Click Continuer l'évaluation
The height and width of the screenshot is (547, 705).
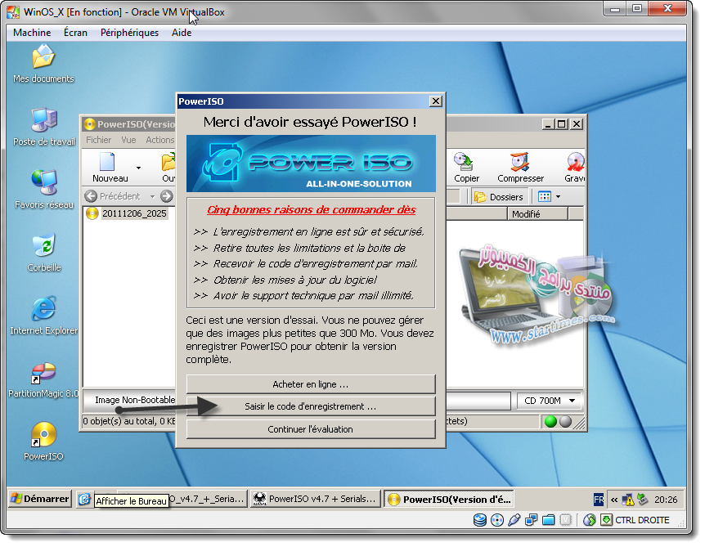(309, 429)
